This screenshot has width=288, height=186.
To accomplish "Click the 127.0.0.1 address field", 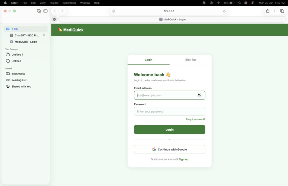I will click(169, 11).
